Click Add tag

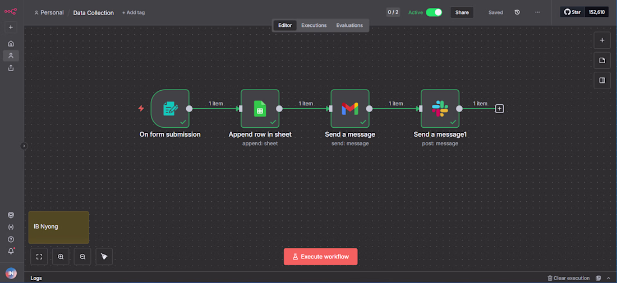(x=133, y=12)
